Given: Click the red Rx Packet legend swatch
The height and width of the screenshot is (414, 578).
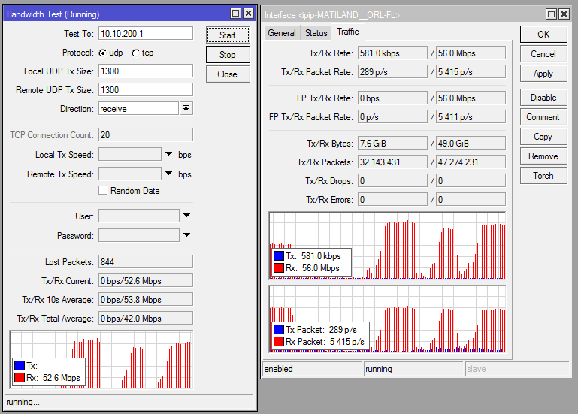Looking at the screenshot, I should pyautogui.click(x=279, y=342).
